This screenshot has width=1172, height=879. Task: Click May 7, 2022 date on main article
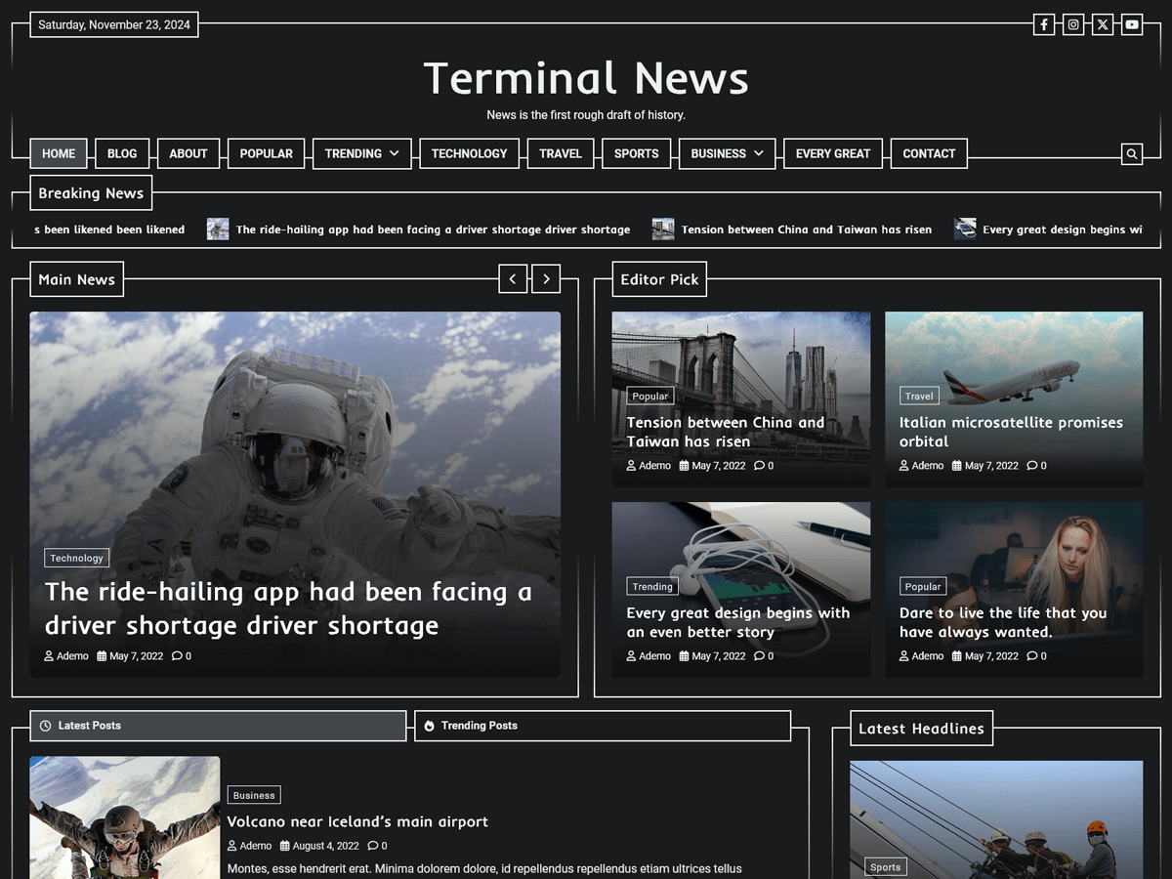tap(130, 656)
